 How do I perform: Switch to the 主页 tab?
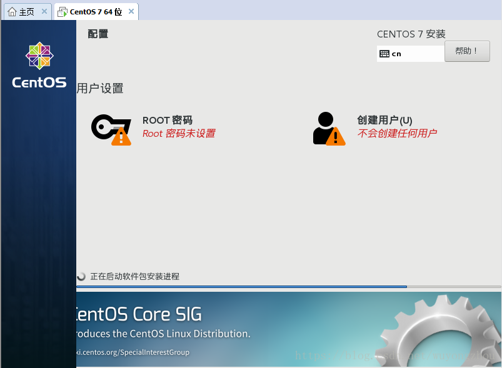tap(27, 12)
